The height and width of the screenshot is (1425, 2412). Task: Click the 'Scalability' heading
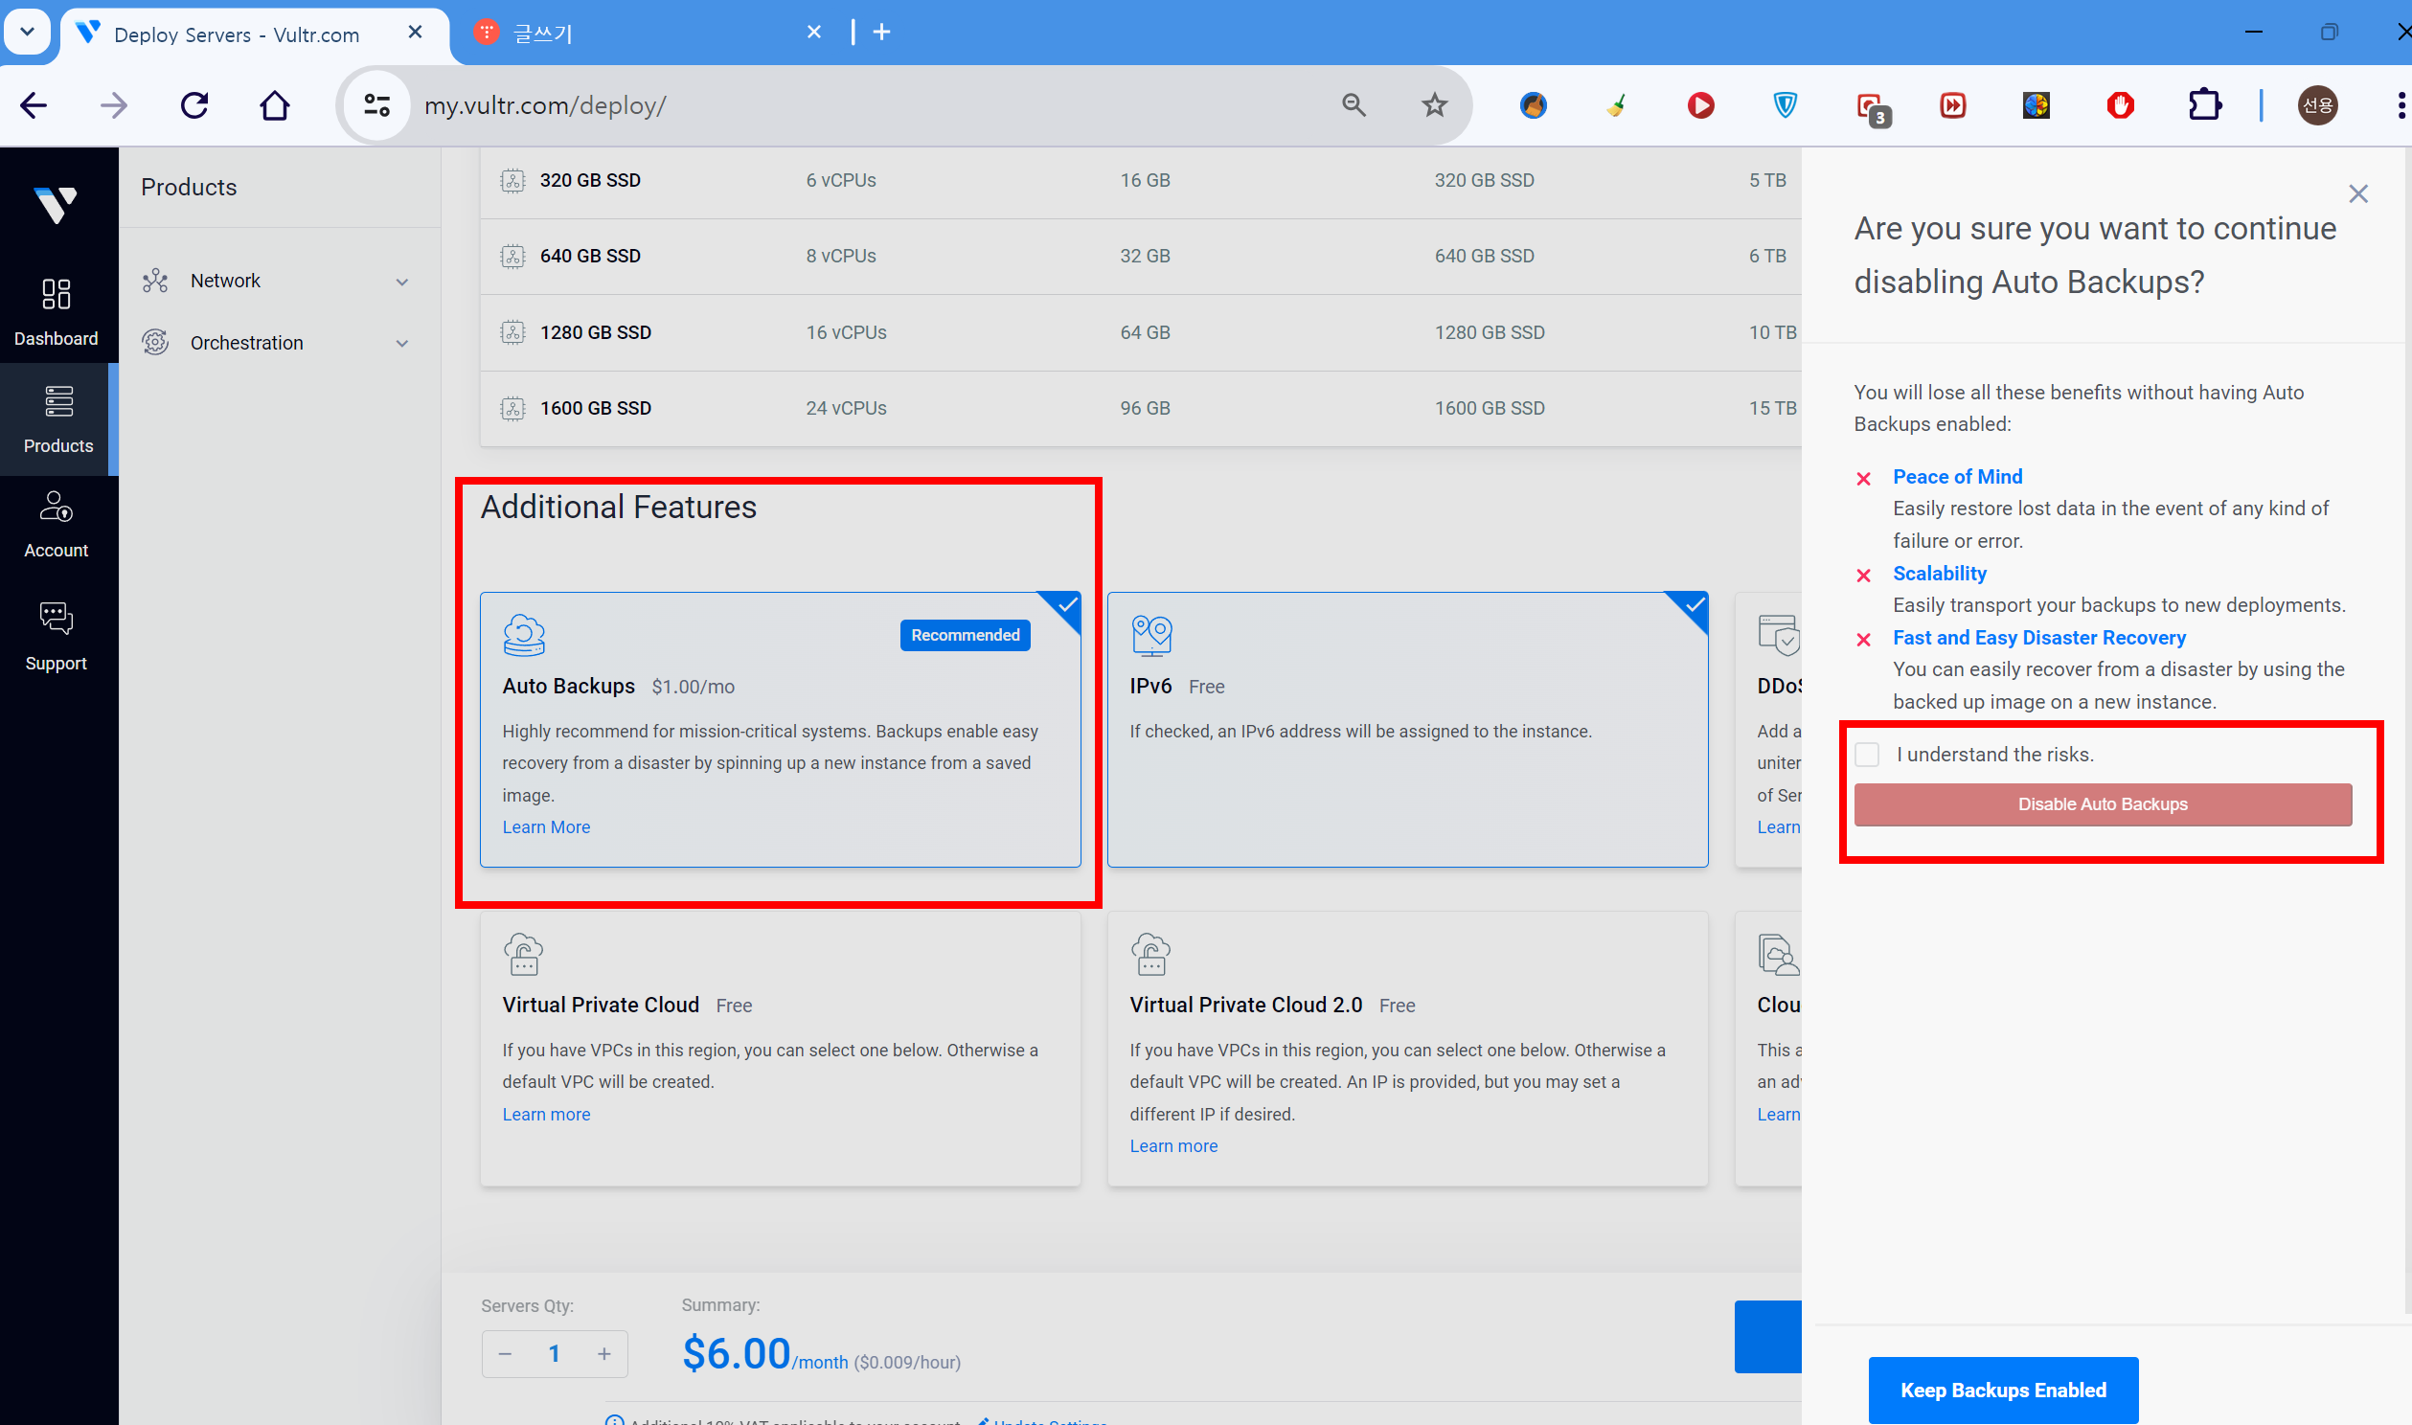(1940, 574)
